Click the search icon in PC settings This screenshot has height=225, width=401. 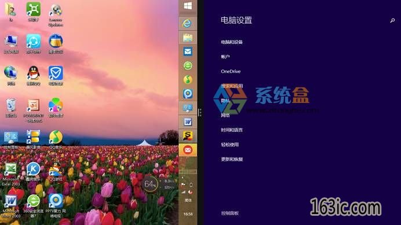tap(392, 20)
